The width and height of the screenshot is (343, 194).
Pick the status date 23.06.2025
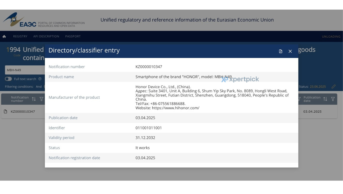click(x=318, y=87)
